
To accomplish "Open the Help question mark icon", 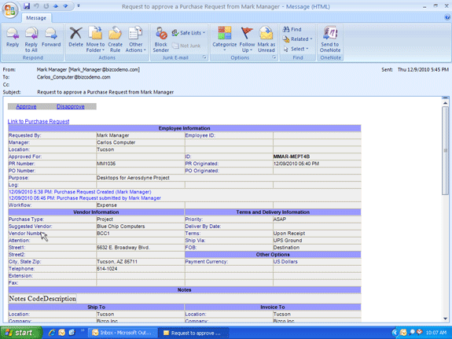I will pyautogui.click(x=447, y=17).
